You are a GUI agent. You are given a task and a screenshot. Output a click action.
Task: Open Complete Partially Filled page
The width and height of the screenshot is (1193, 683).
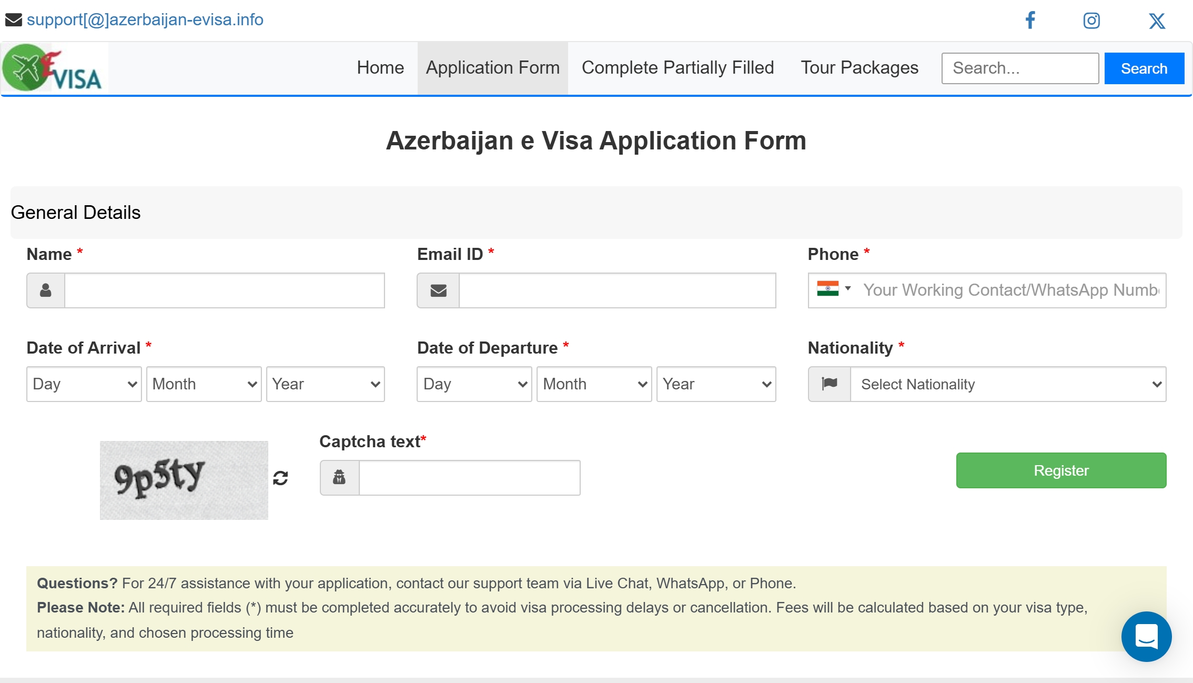pos(678,68)
